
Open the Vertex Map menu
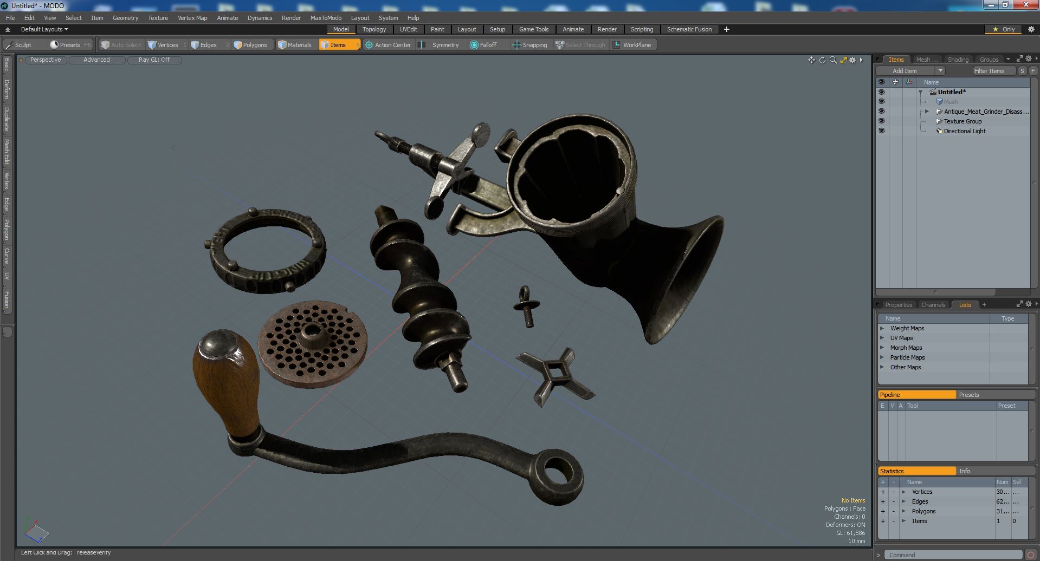pyautogui.click(x=192, y=18)
